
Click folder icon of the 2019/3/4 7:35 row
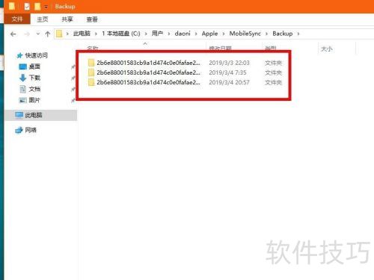pos(91,72)
